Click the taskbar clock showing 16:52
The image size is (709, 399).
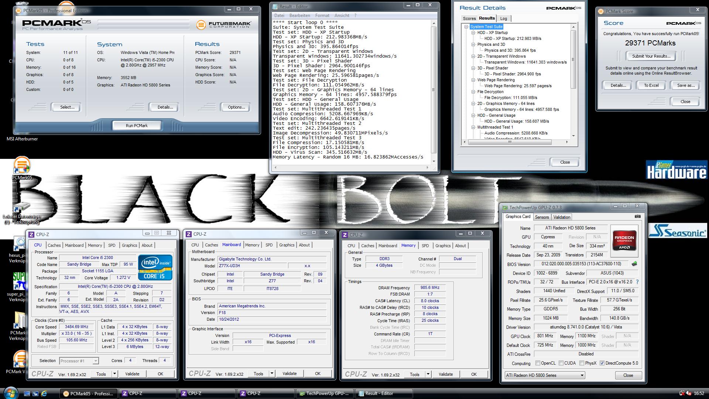(x=699, y=393)
